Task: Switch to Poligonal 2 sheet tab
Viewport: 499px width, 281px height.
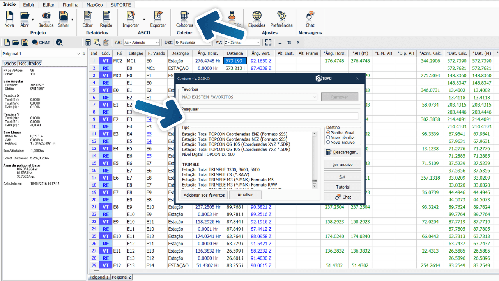Action: point(121,277)
